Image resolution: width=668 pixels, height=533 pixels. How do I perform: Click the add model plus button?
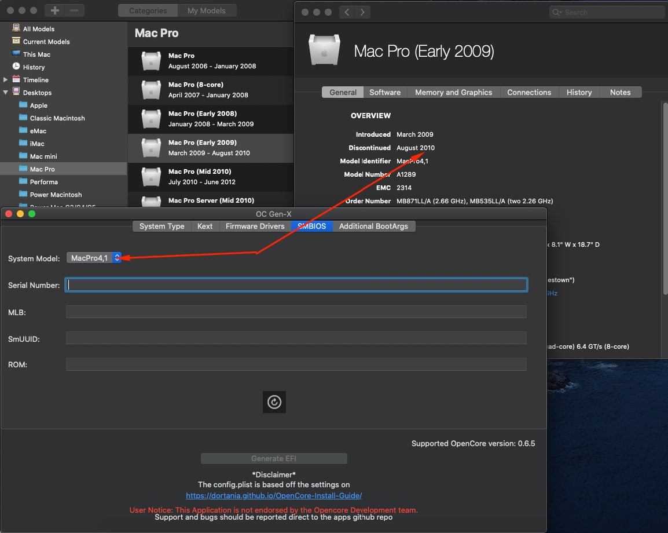click(x=54, y=10)
